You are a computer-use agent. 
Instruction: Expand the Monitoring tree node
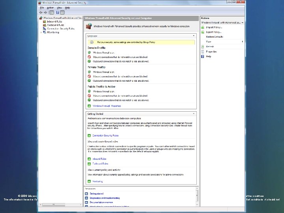coord(41,32)
